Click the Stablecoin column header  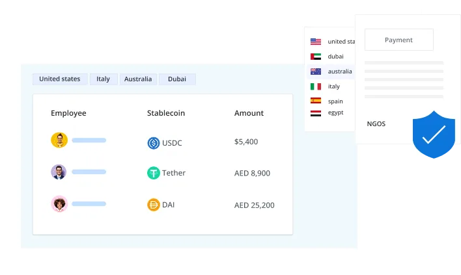[166, 113]
